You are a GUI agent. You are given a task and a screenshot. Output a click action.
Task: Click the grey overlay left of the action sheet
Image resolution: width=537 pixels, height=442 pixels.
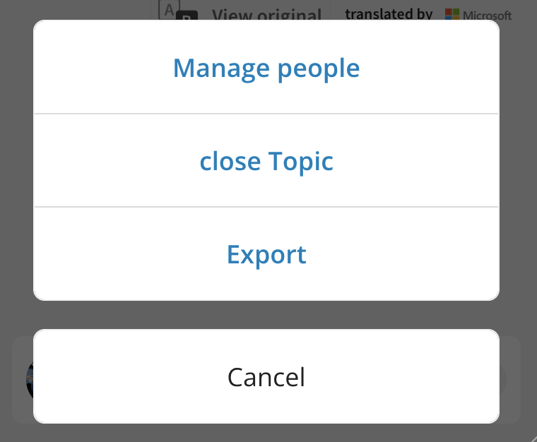(x=16, y=161)
